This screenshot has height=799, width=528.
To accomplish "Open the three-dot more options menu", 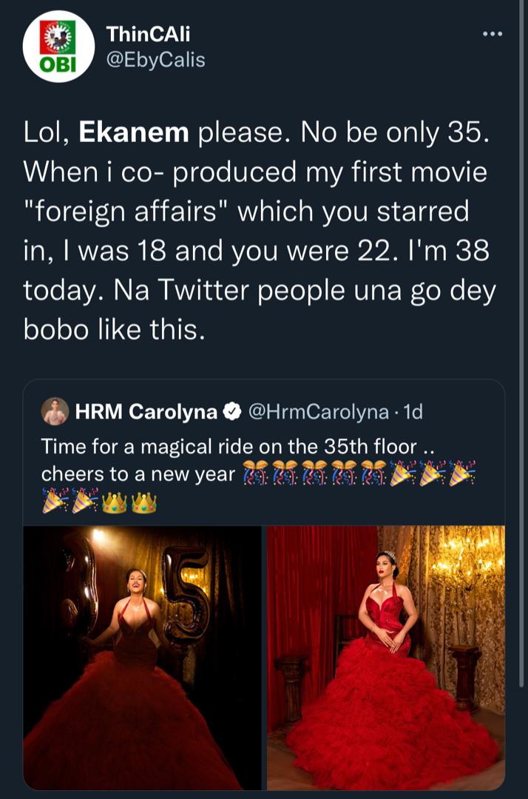I will coord(492,34).
